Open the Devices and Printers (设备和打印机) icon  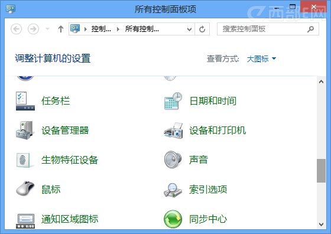(x=173, y=131)
